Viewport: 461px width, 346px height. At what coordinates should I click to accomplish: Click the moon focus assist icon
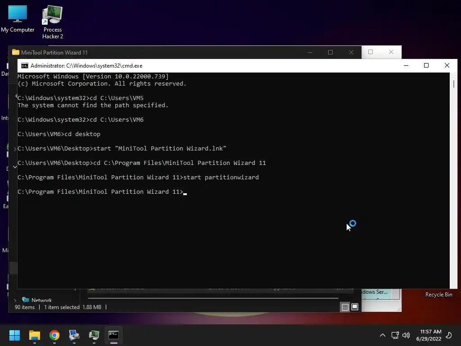(449, 335)
